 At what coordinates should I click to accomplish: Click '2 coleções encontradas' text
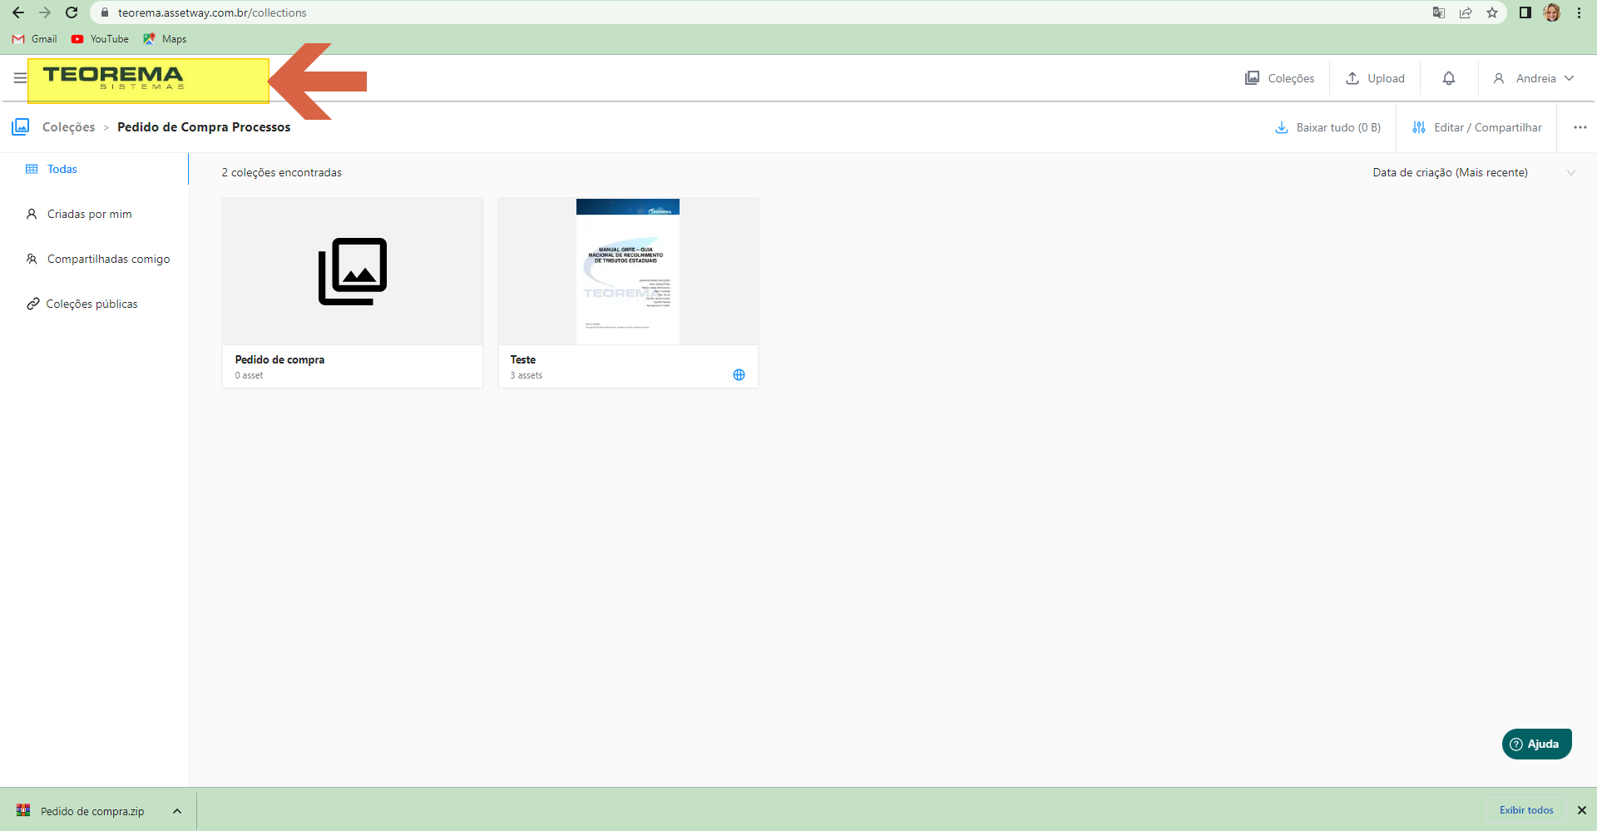pos(282,172)
